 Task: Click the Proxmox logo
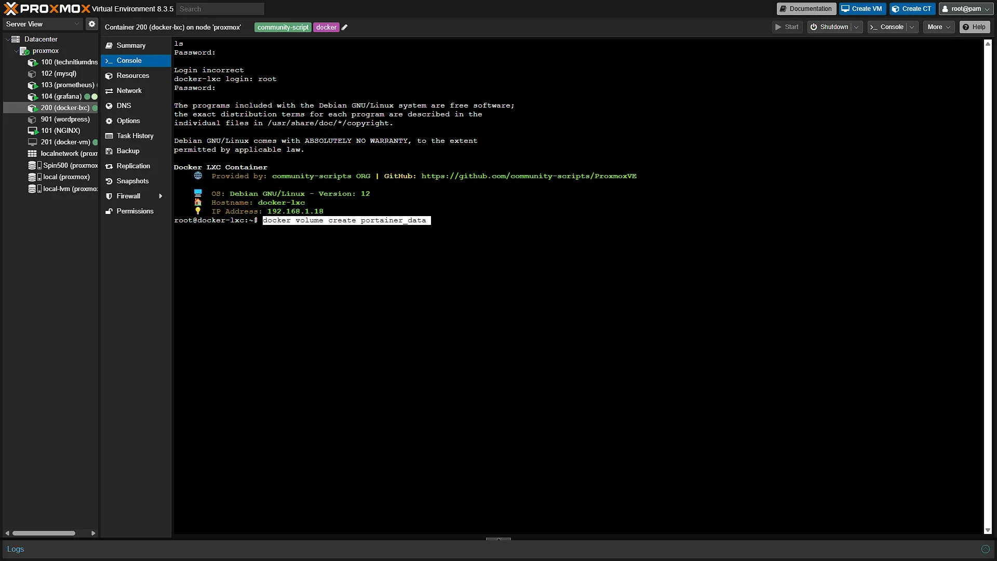click(x=47, y=8)
